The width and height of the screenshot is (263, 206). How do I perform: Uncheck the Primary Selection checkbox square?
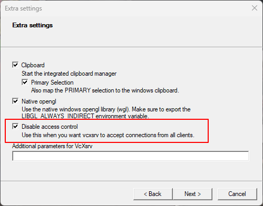(x=25, y=82)
